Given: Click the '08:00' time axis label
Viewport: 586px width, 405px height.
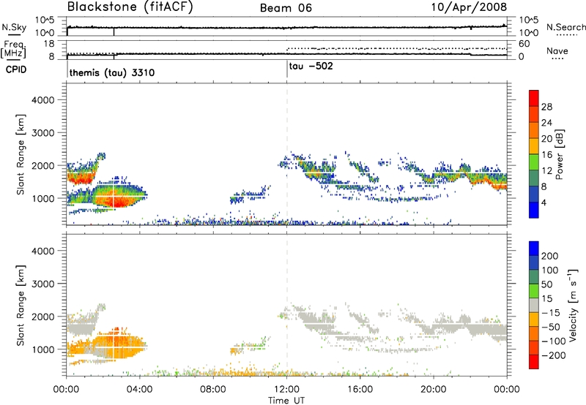Looking at the screenshot, I should coord(213,390).
